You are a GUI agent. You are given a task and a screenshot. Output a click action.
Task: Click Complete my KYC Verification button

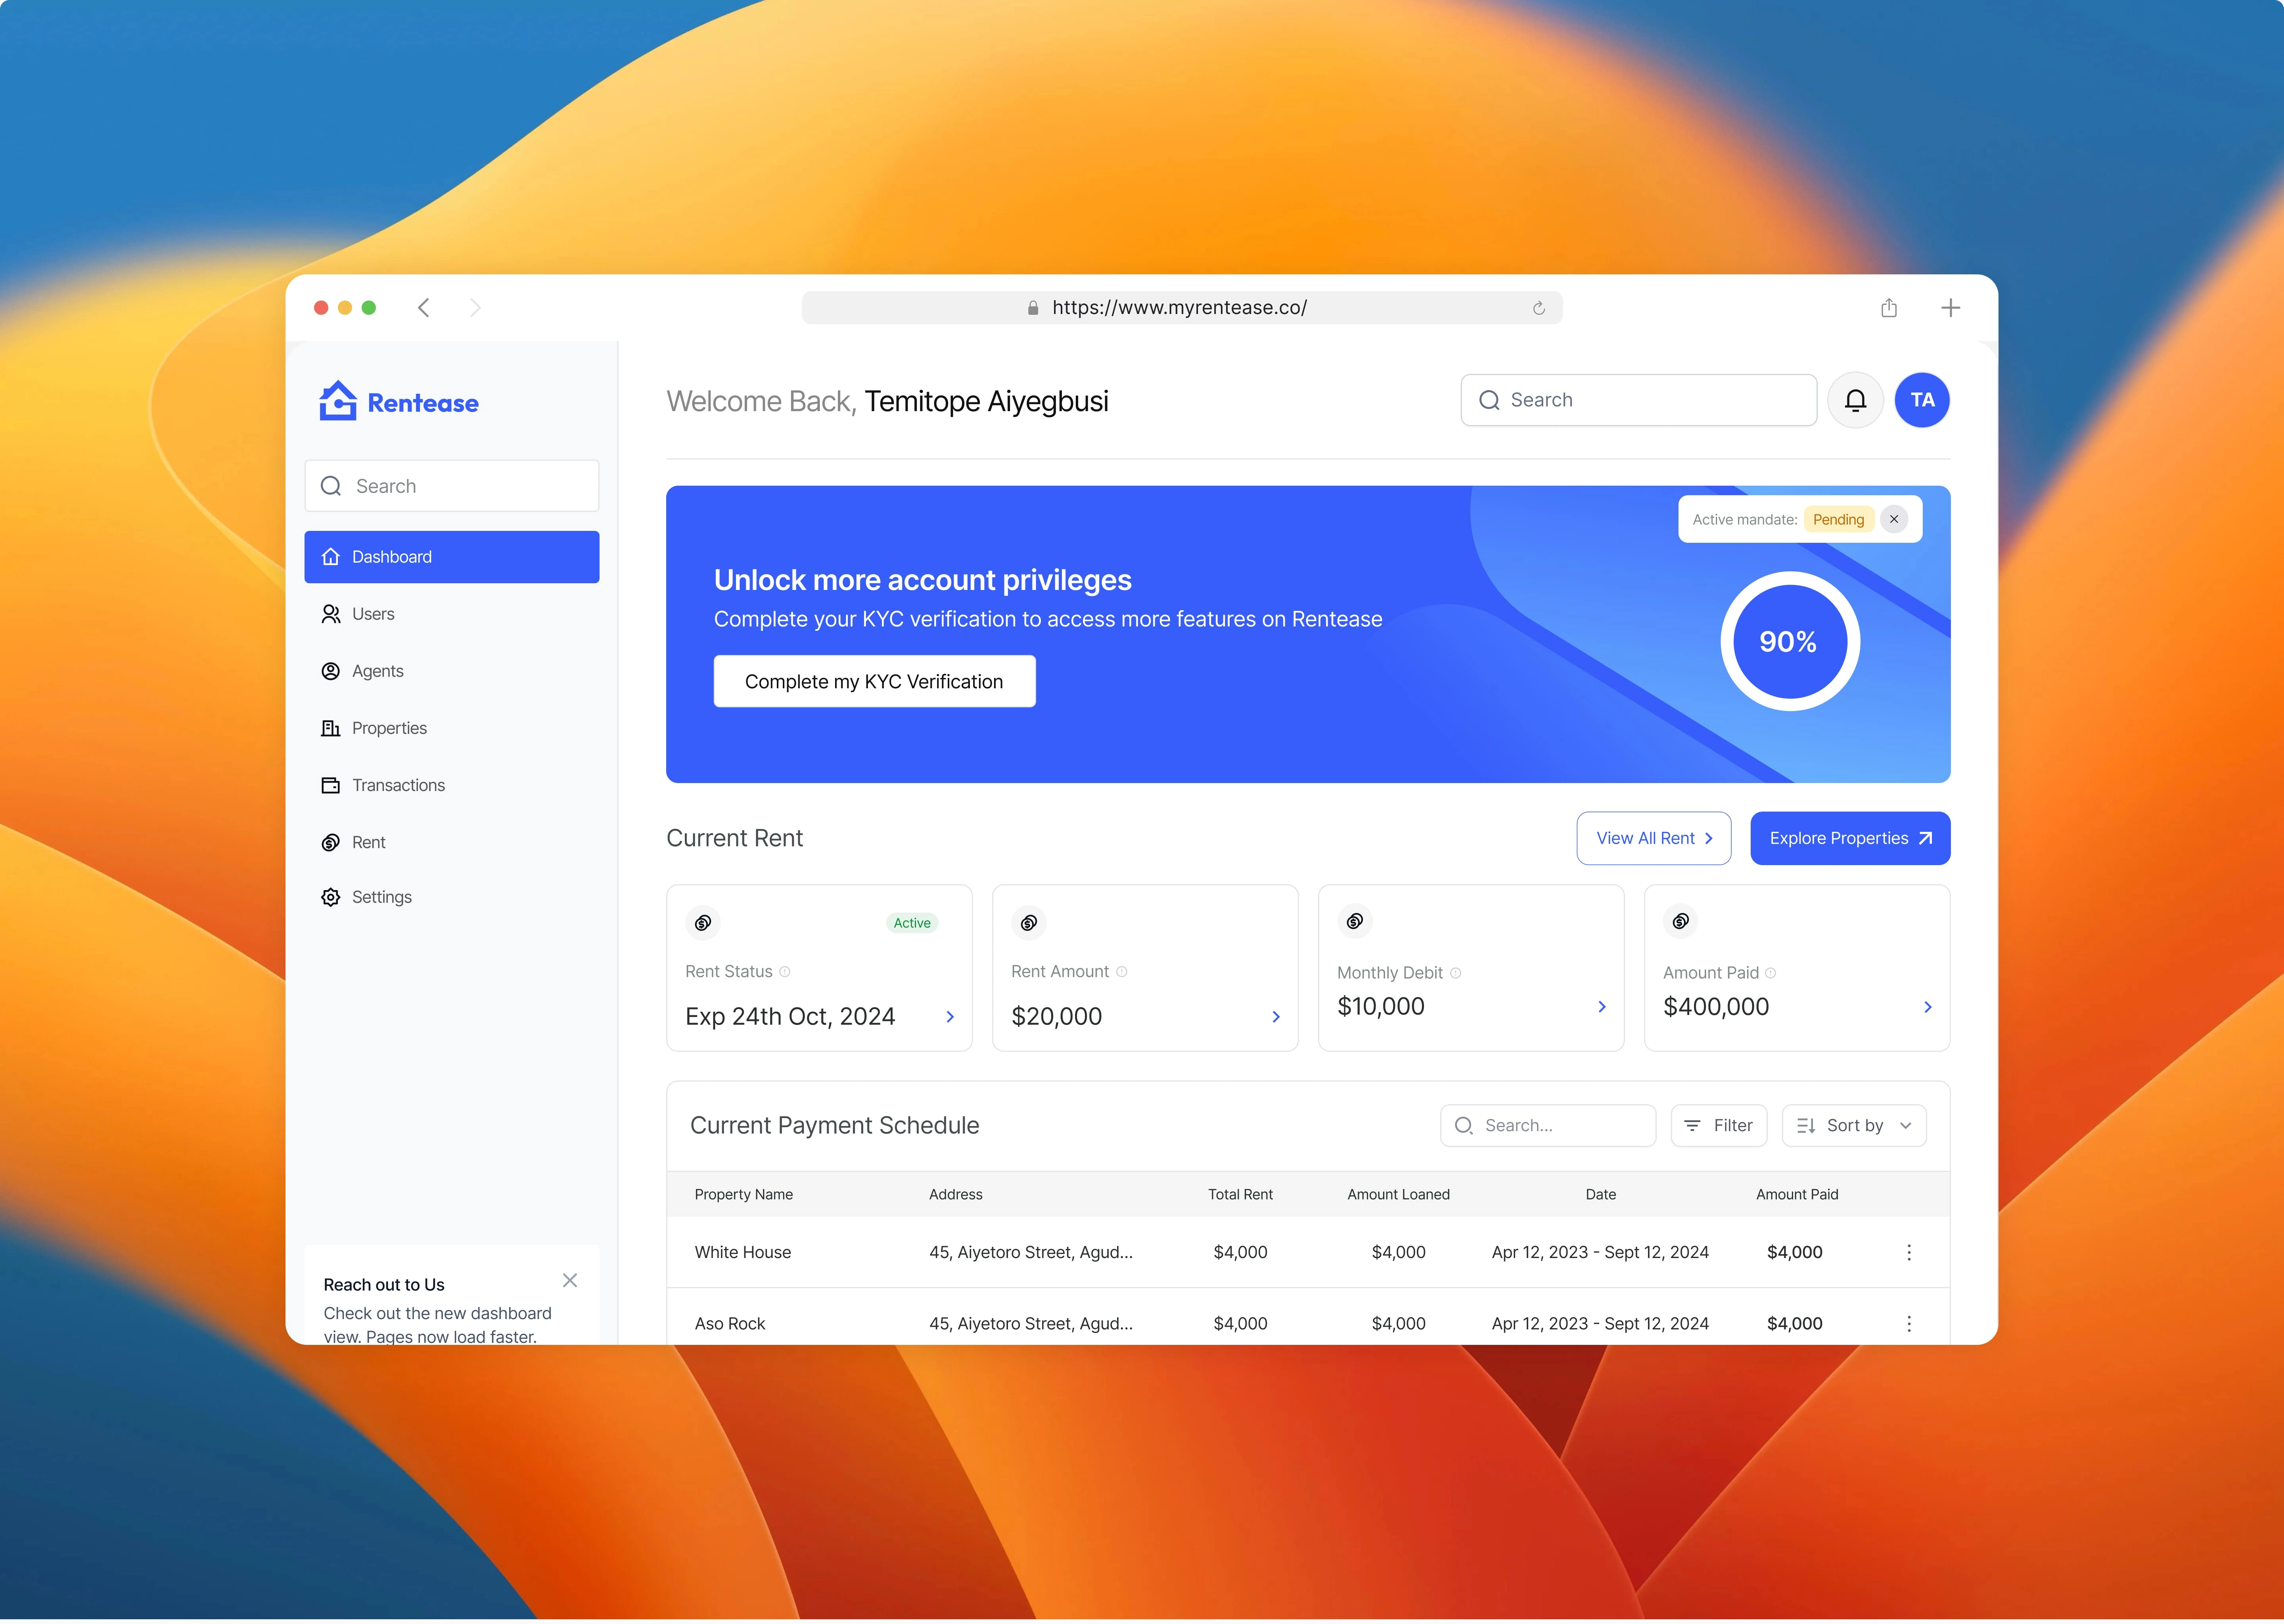pos(874,682)
